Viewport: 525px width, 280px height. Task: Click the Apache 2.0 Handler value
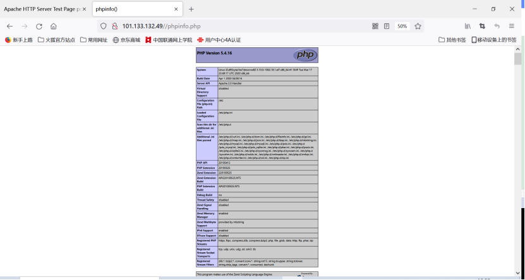(x=230, y=83)
